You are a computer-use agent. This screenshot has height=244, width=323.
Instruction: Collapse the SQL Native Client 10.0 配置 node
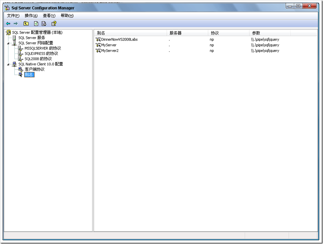pyautogui.click(x=8, y=64)
